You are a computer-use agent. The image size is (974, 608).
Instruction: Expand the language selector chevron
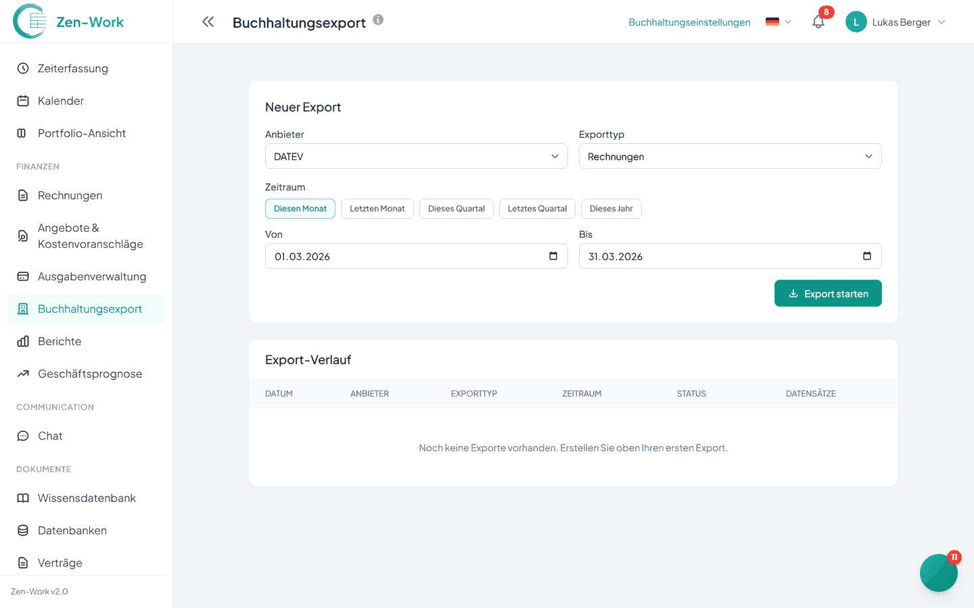tap(788, 22)
